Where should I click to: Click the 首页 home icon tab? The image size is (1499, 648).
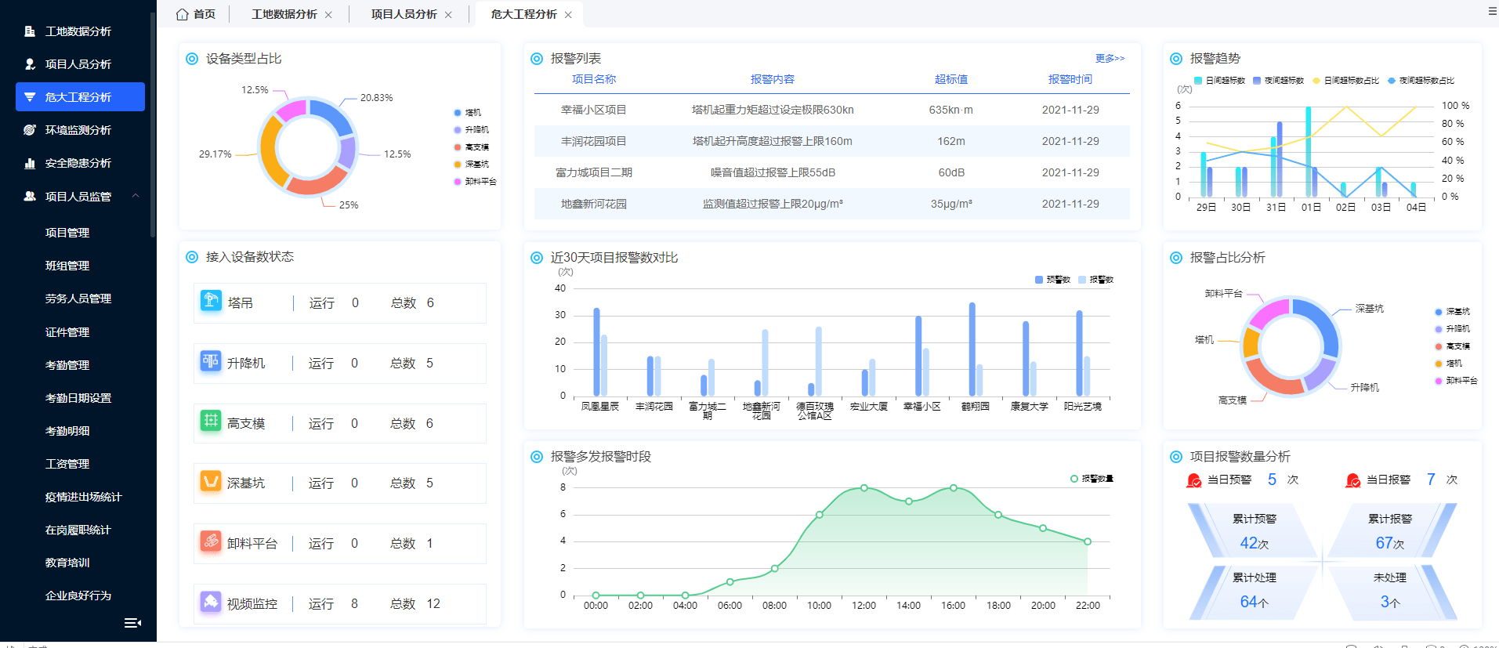click(182, 14)
